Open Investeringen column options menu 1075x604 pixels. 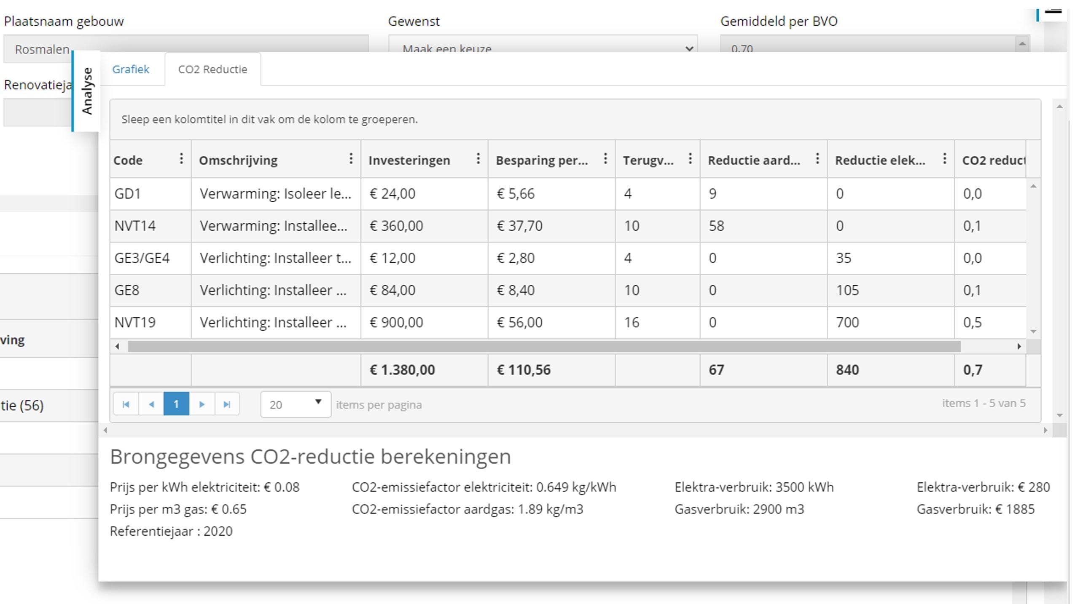point(478,159)
